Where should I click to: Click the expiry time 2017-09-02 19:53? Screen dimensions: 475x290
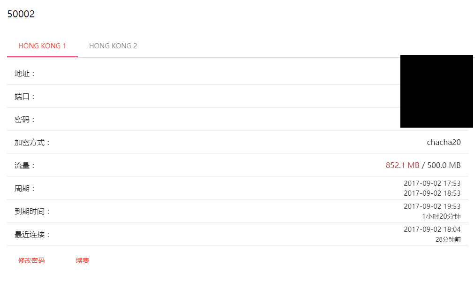[x=432, y=206]
